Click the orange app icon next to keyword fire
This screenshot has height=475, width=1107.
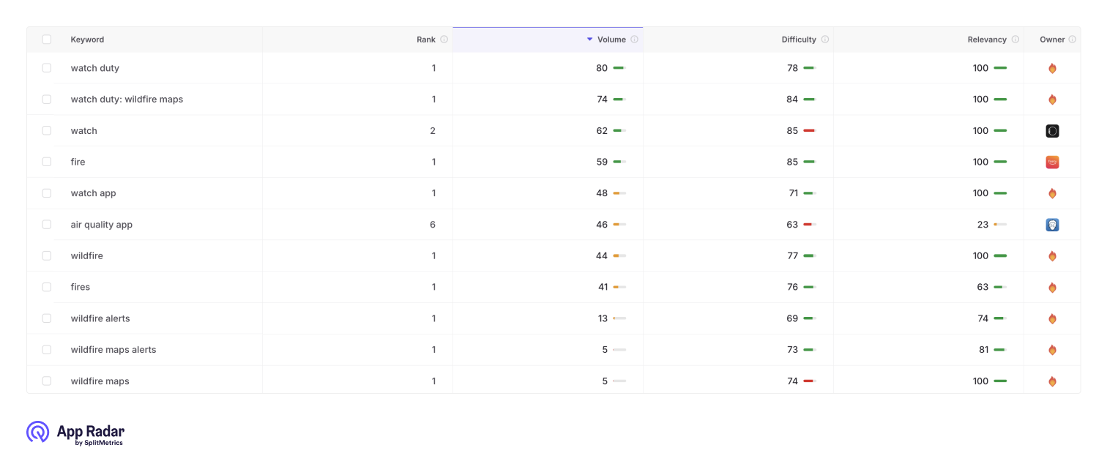[x=1052, y=162]
